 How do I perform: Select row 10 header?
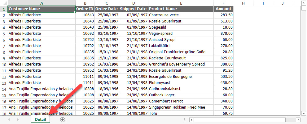(4, 64)
